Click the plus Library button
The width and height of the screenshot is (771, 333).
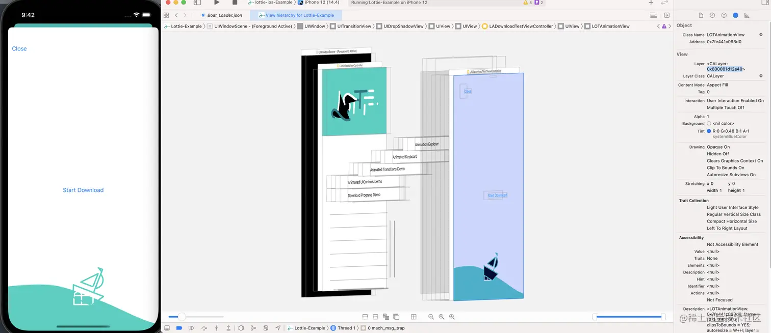coord(651,3)
